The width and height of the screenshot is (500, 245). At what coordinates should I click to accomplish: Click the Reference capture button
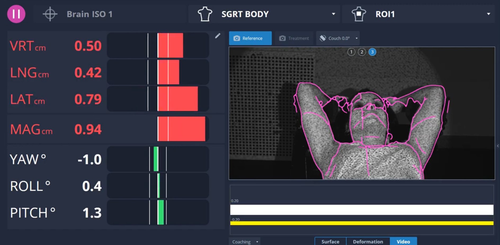[x=250, y=38]
